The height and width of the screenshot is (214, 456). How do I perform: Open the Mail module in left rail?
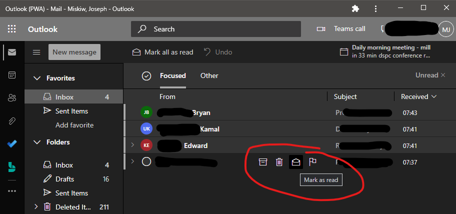tap(12, 52)
